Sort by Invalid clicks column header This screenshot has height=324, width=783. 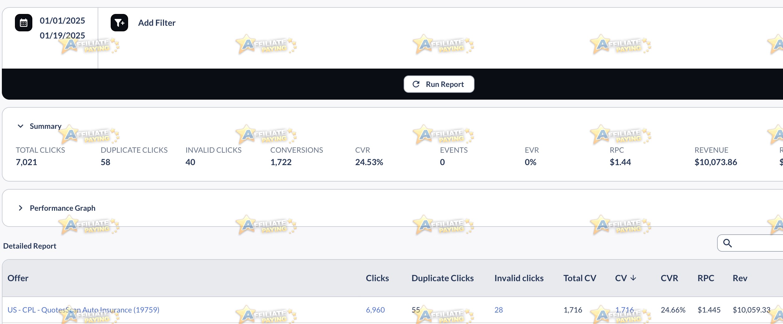[519, 278]
